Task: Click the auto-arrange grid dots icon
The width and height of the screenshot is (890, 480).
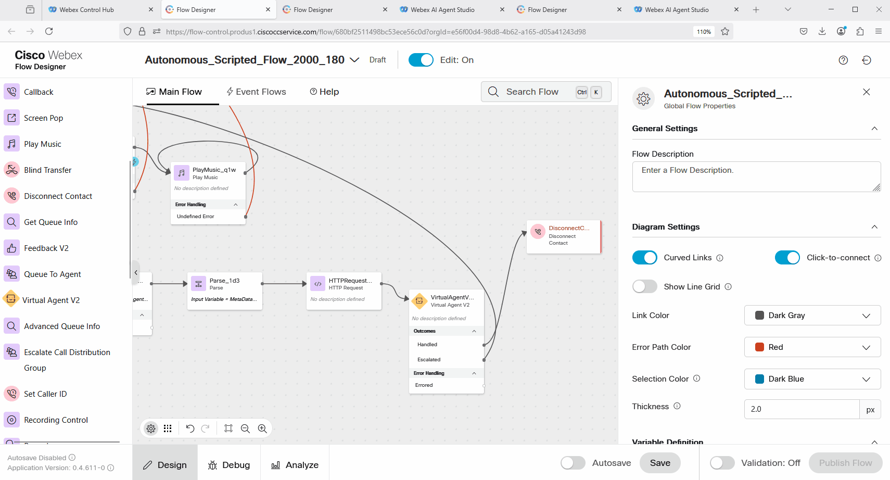Action: (168, 428)
